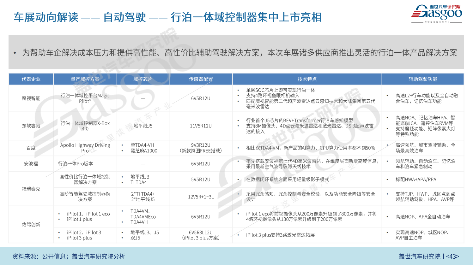
Task: Click the iPilot 3 plus solution text
Action: tap(79, 238)
